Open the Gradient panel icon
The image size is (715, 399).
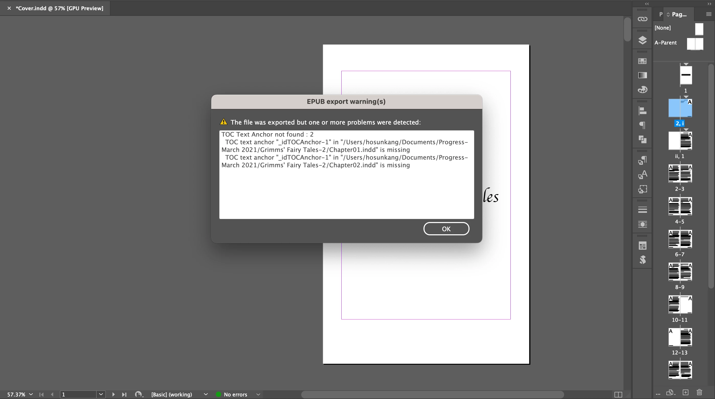pyautogui.click(x=642, y=75)
